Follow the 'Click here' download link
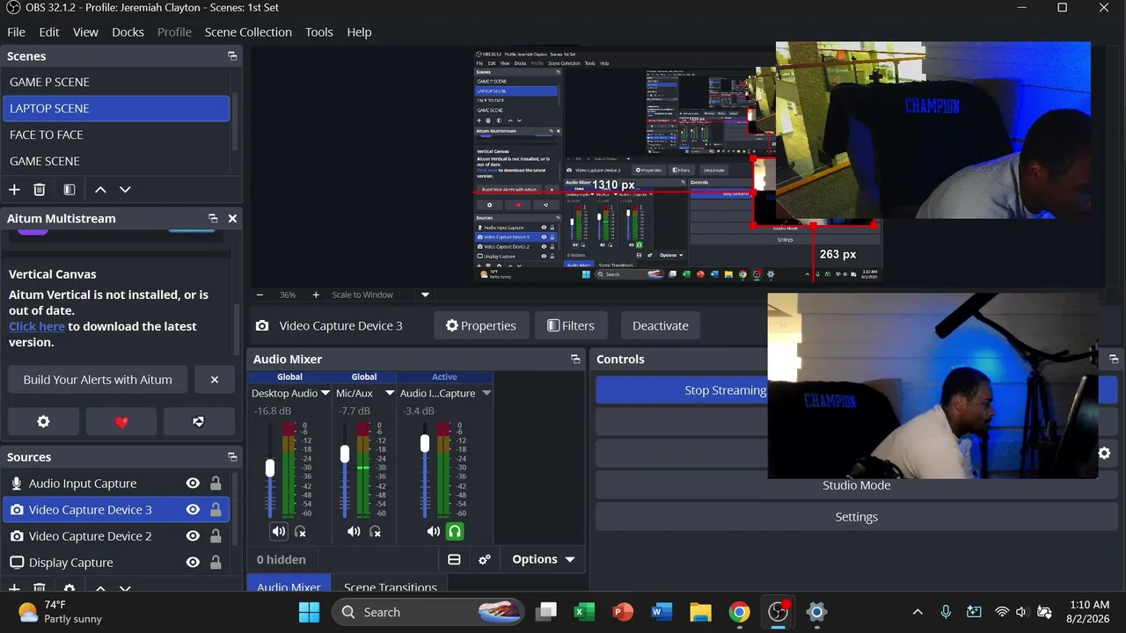The height and width of the screenshot is (633, 1126). pyautogui.click(x=37, y=326)
